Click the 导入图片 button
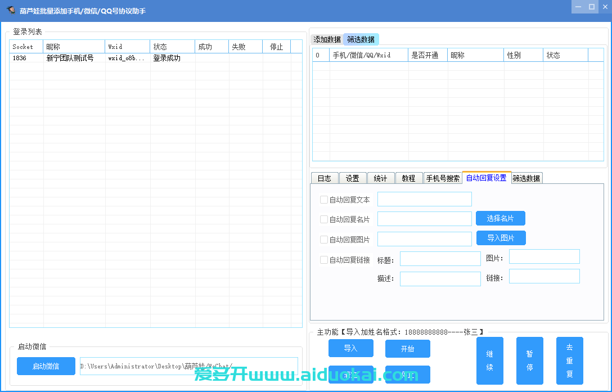Screen dimensions: 612x392 coord(501,238)
